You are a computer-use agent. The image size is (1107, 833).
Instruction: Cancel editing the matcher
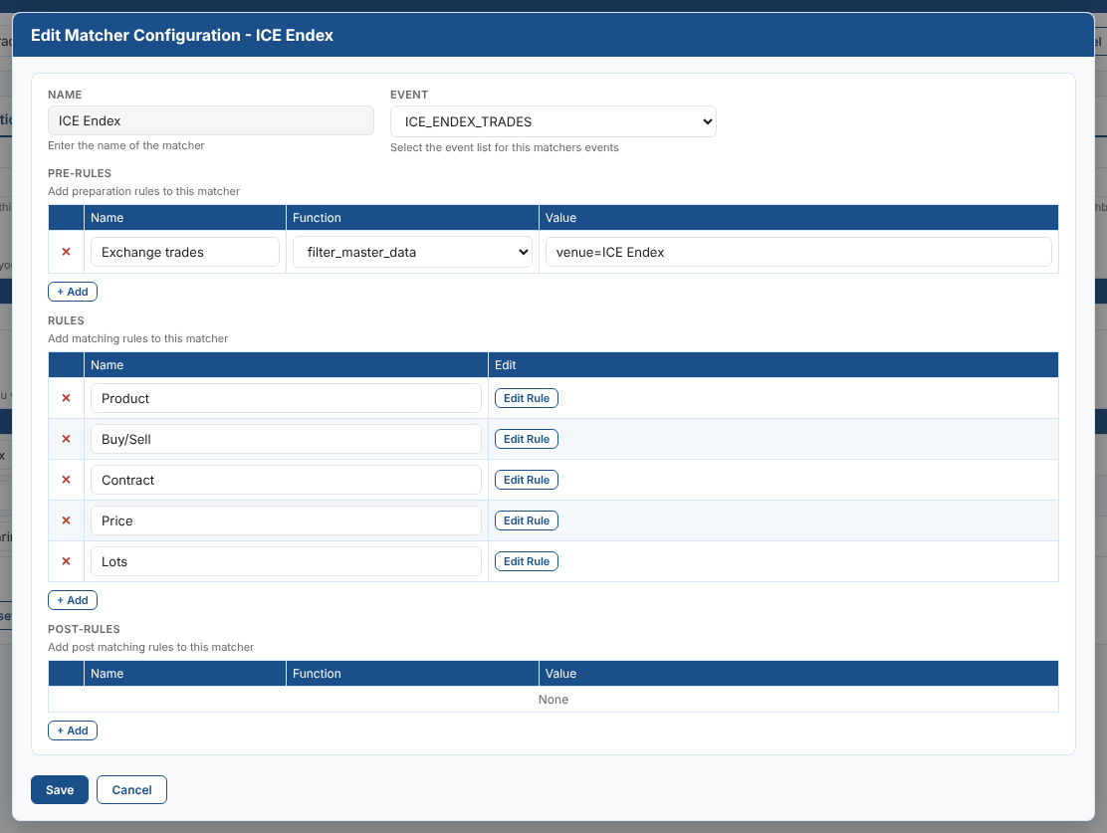(x=131, y=790)
